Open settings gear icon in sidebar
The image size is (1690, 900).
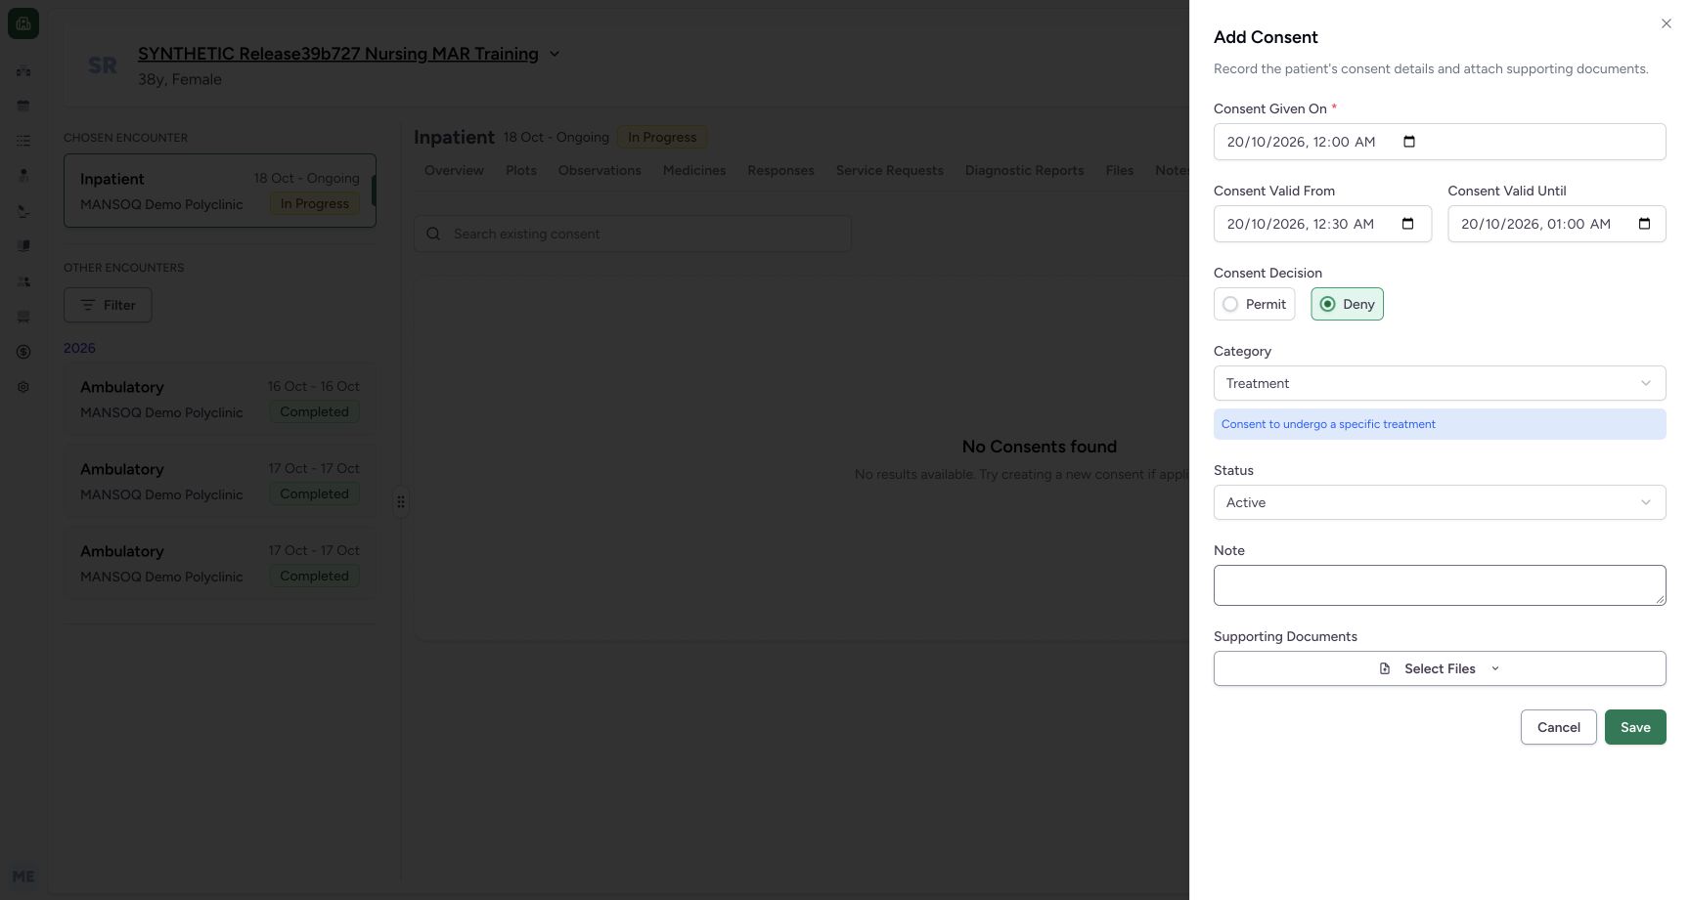pyautogui.click(x=23, y=387)
